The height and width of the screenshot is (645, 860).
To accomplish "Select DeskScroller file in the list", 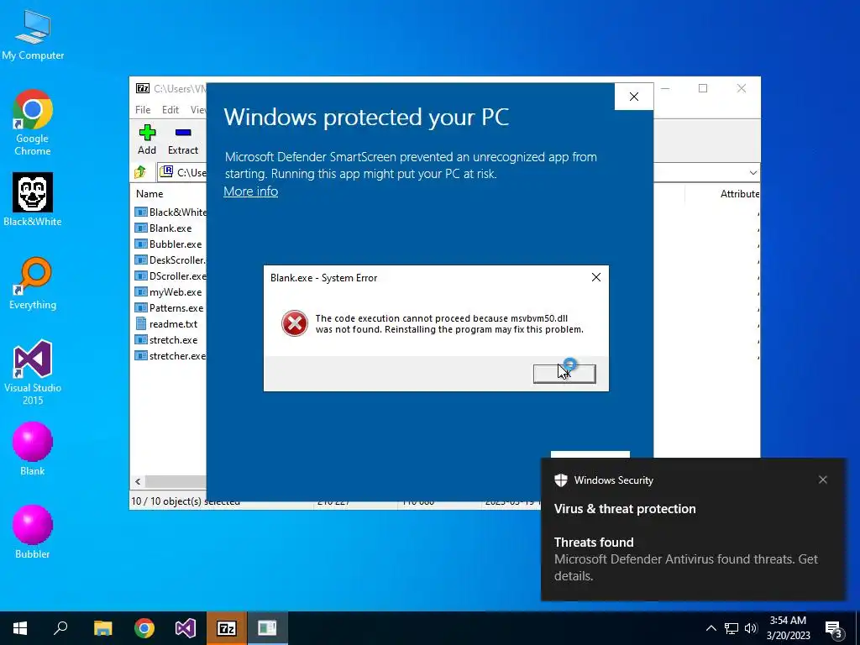I will coord(170,260).
